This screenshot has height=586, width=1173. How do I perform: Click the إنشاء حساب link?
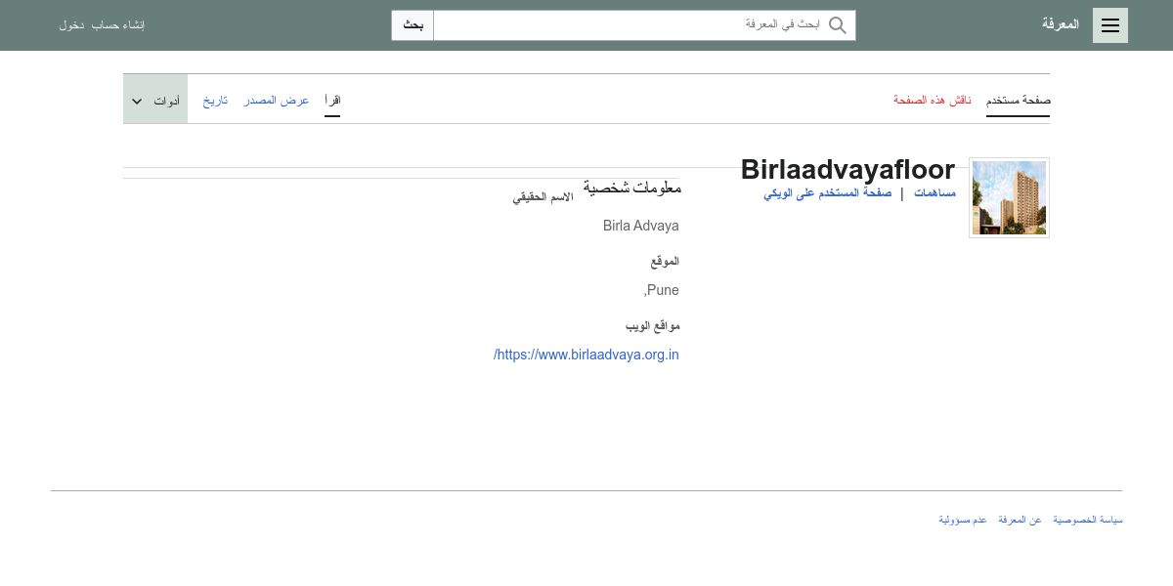[118, 25]
